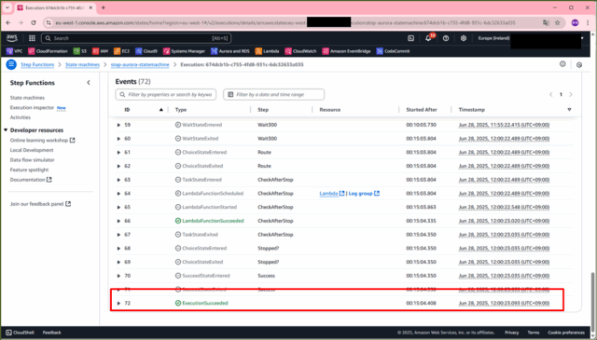The image size is (597, 340).
Task: Click the Feedback footer button
Action: pyautogui.click(x=52, y=333)
